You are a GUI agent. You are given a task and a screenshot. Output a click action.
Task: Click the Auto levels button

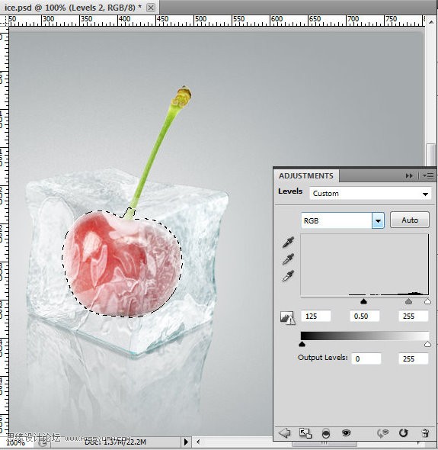click(x=410, y=220)
